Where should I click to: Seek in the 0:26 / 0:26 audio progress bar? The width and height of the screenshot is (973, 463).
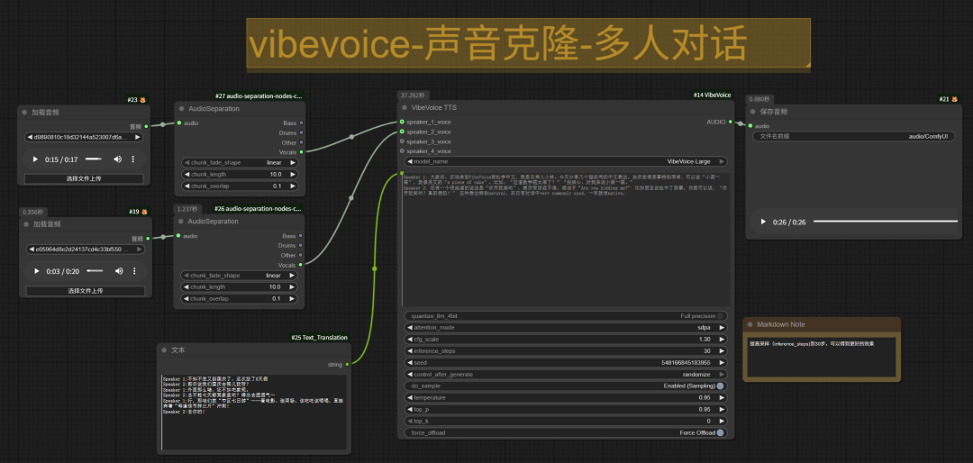(x=886, y=222)
